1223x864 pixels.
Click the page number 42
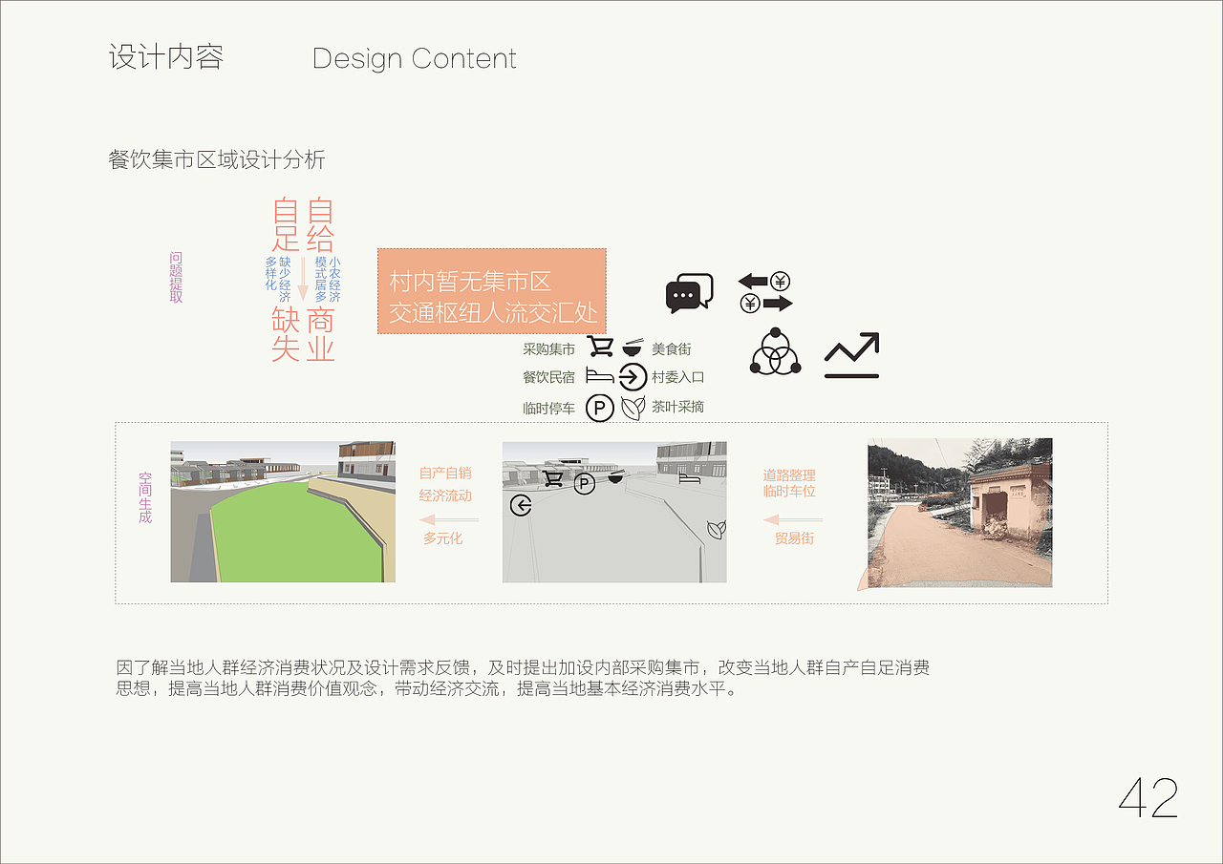[x=1148, y=797]
